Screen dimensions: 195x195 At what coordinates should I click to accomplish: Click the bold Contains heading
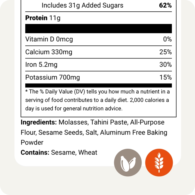35,152
